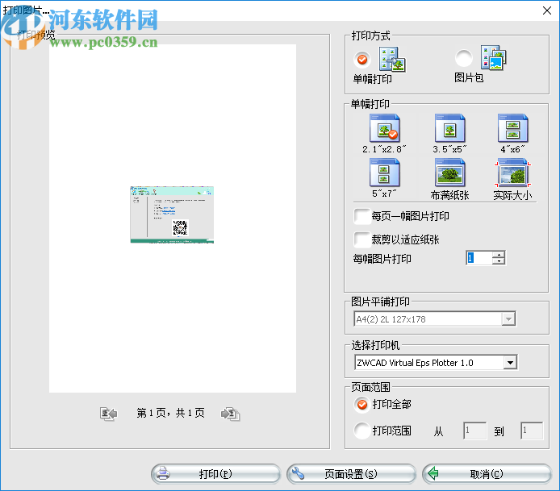
Task: Click the 到 end page input field
Action: (x=532, y=431)
